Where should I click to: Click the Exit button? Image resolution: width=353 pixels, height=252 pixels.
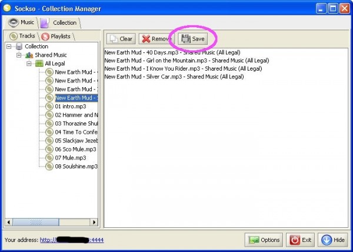tap(300, 240)
